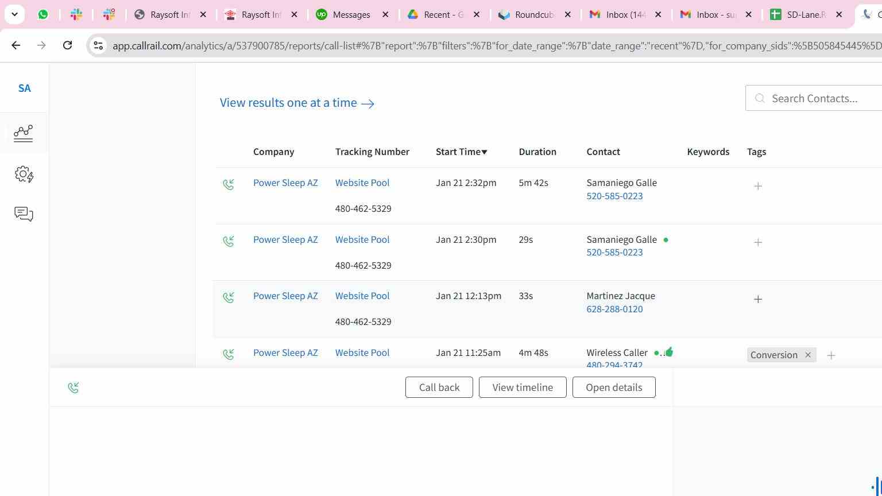
Task: Reload the page
Action: pyautogui.click(x=67, y=45)
